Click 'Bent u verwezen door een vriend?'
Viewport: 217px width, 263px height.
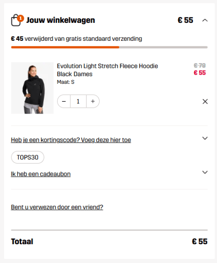pos(57,207)
